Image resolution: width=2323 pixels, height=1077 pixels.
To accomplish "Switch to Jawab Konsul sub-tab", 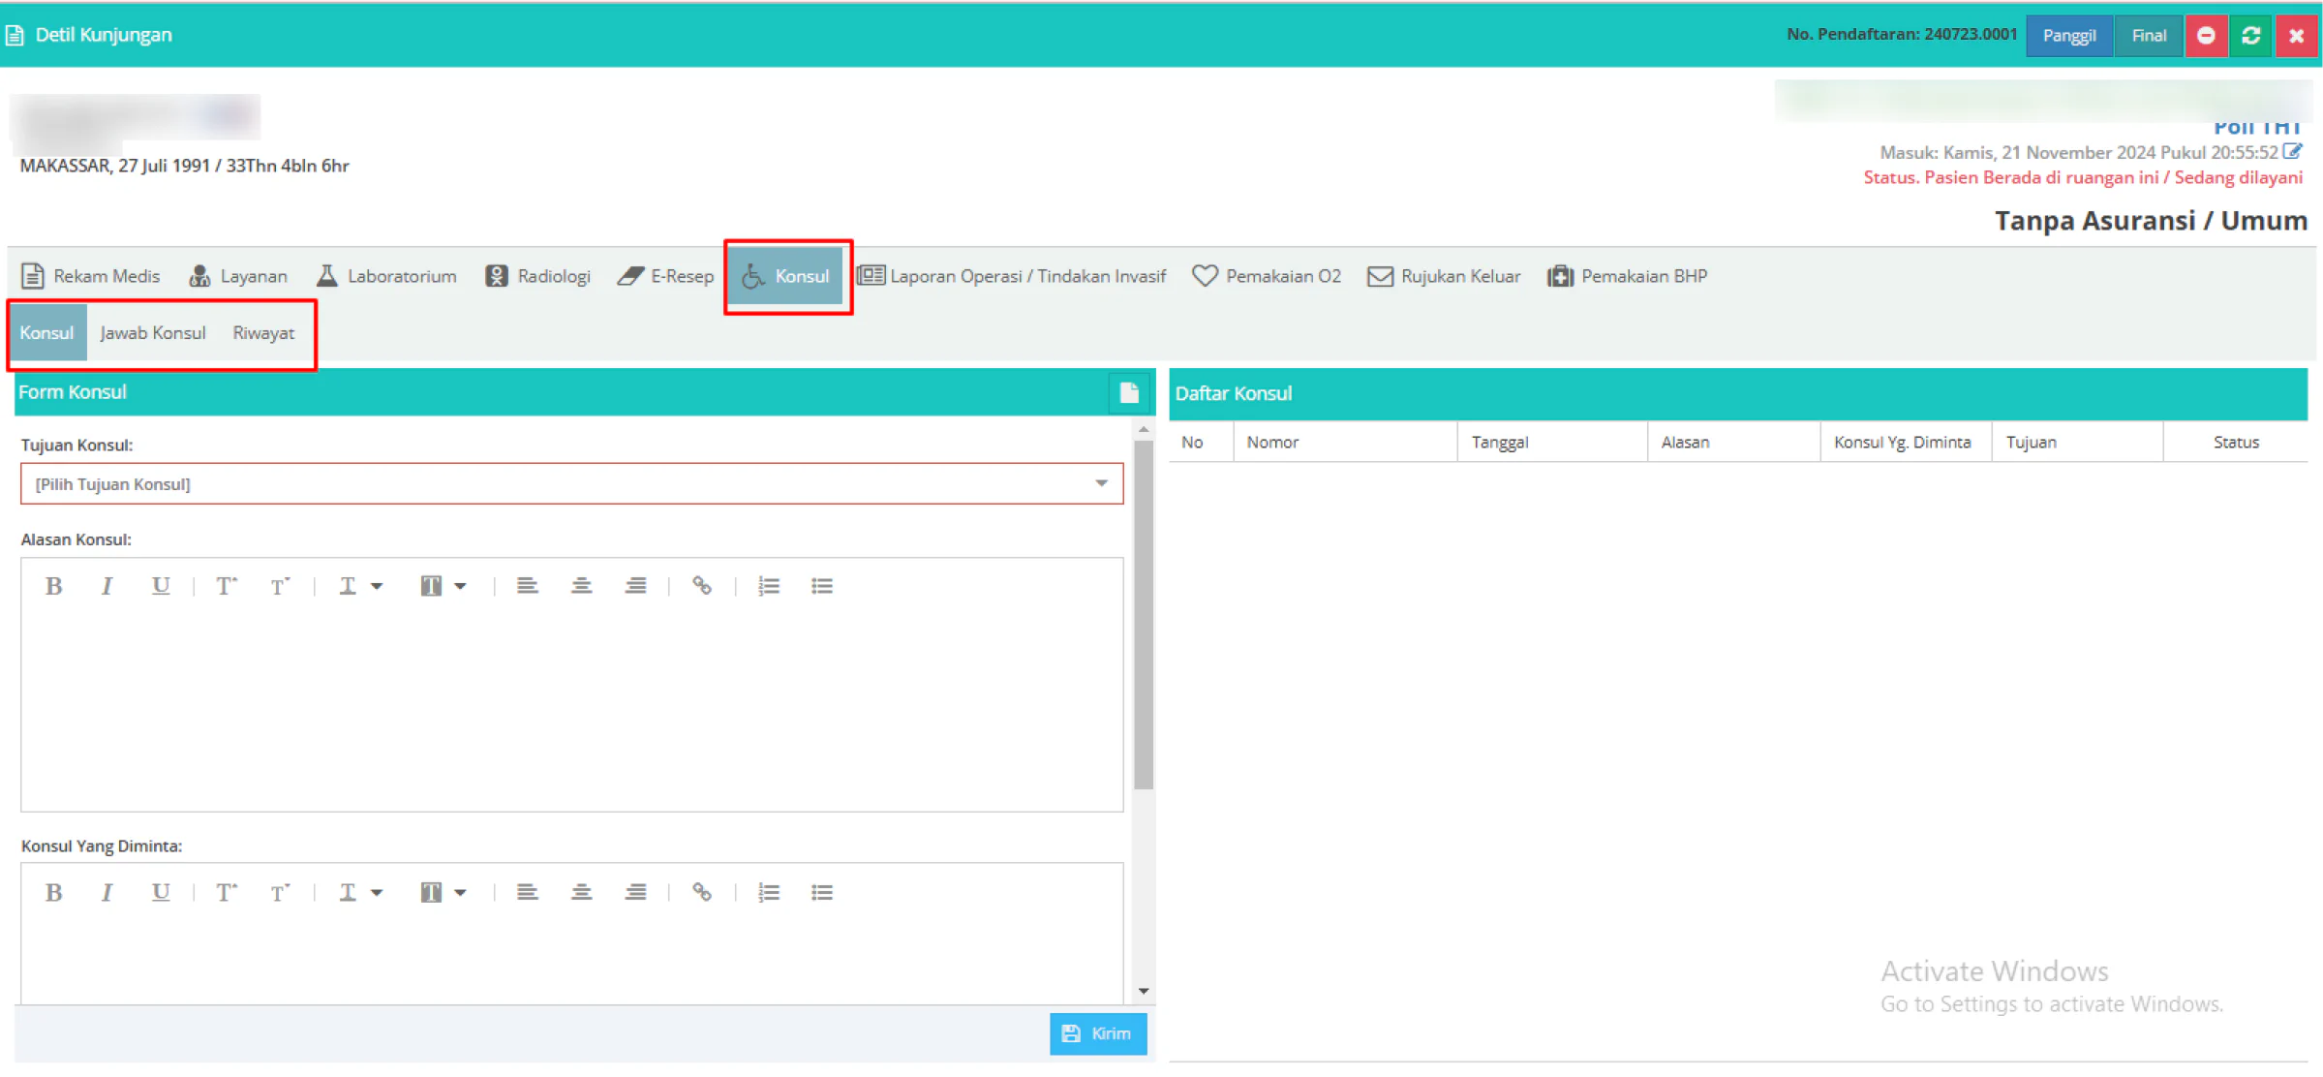I will click(153, 332).
